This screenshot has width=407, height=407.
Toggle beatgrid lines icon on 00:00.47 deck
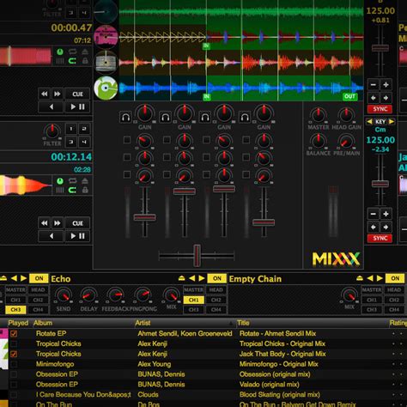(60, 61)
